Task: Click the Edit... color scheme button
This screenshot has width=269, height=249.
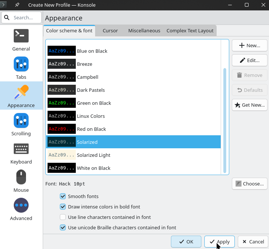Action: point(250,61)
